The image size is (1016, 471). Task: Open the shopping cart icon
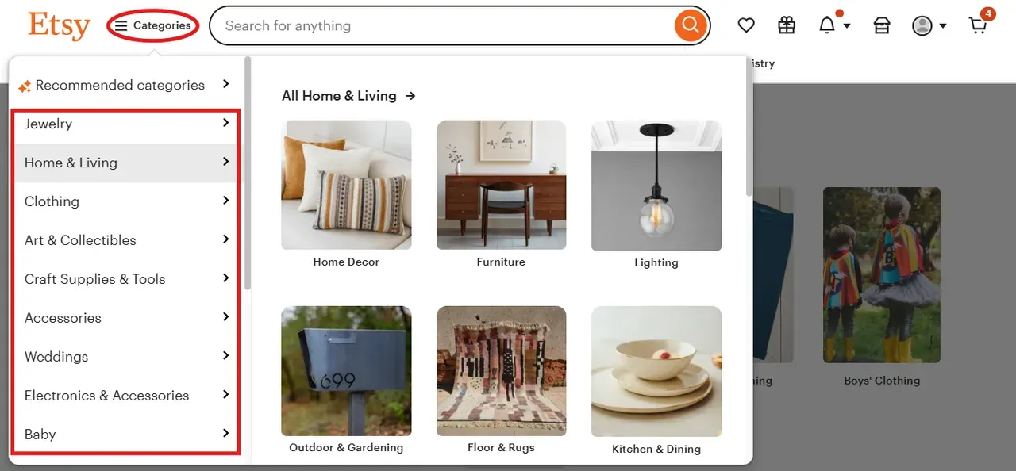(979, 25)
